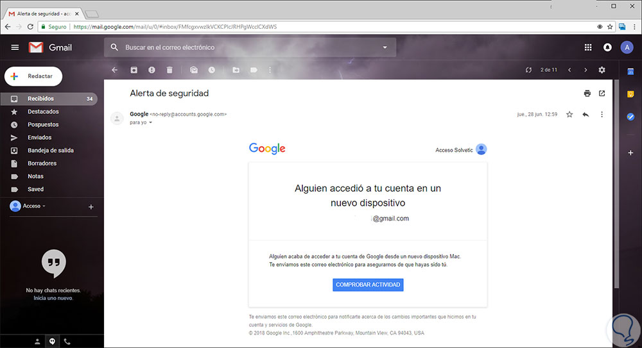This screenshot has width=642, height=348.
Task: Click the sender avatar for Google
Action: (117, 118)
